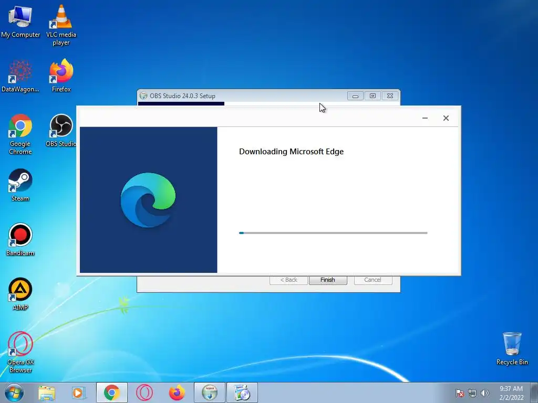This screenshot has width=538, height=403.
Task: Launch Firefox from the desktop
Action: (61, 76)
